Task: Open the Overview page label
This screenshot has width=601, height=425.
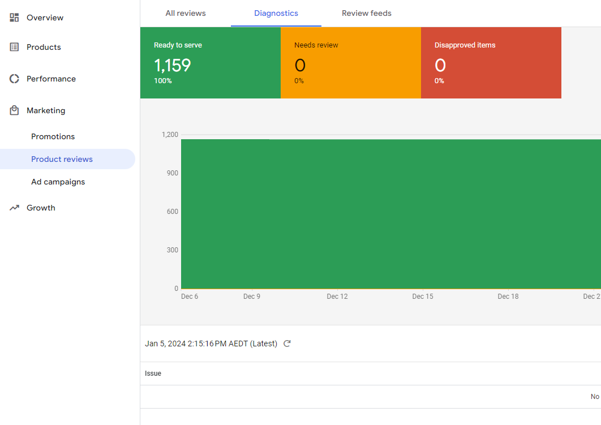Action: pos(45,18)
